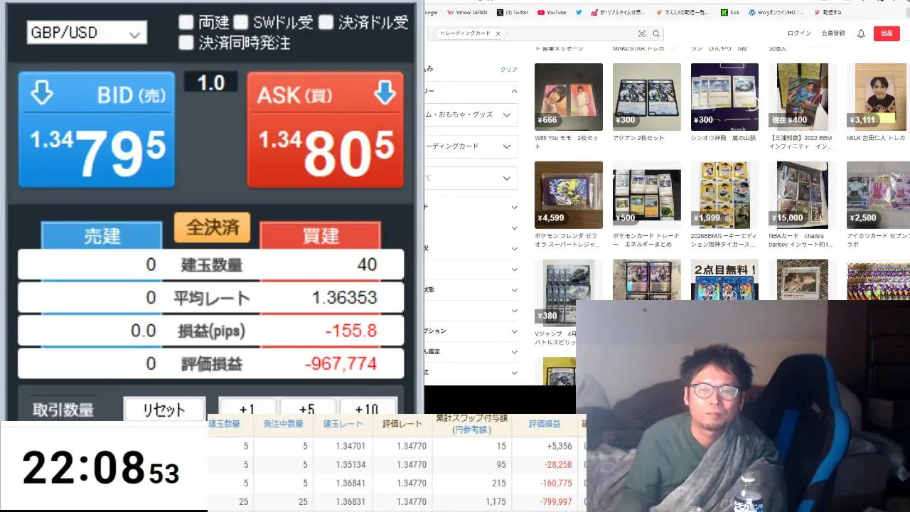Buy at ASK 1.34805
The width and height of the screenshot is (910, 512).
click(x=325, y=130)
